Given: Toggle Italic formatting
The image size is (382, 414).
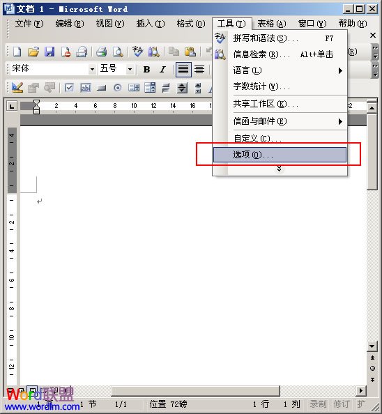Looking at the screenshot, I should pyautogui.click(x=163, y=70).
